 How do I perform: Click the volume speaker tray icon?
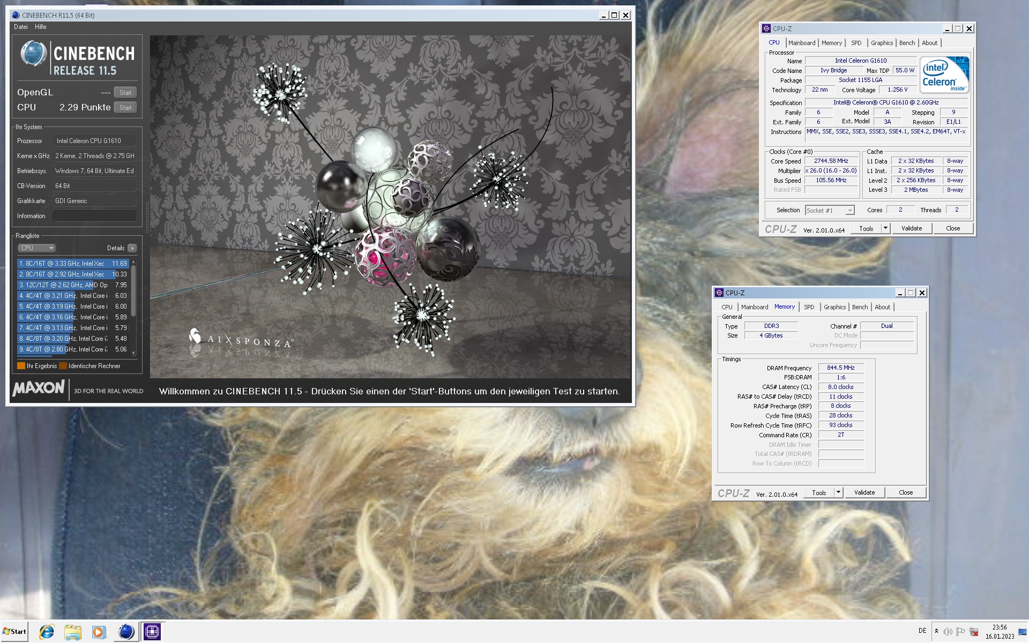coord(948,632)
